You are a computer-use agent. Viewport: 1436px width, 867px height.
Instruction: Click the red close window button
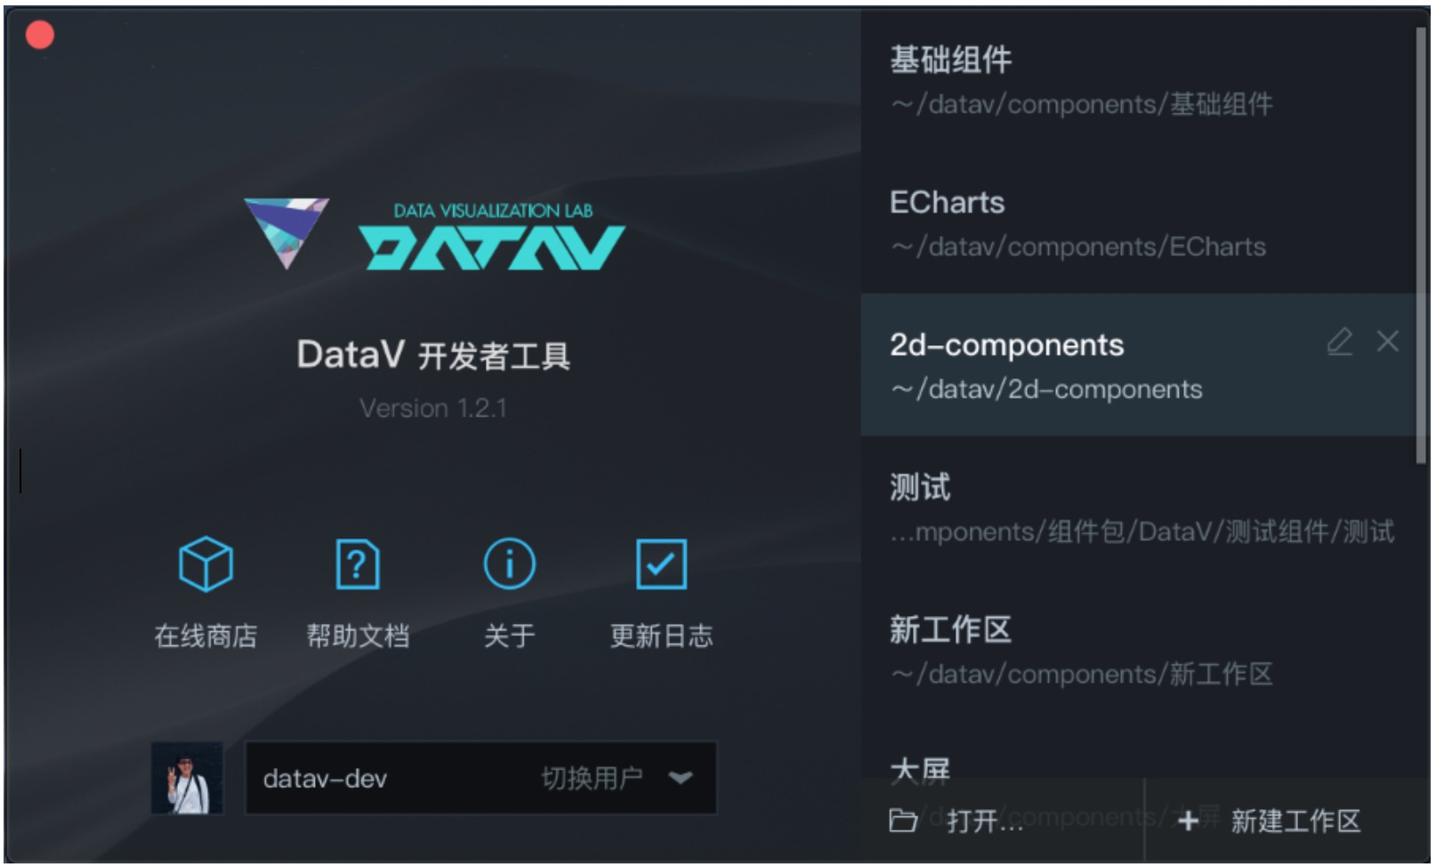coord(40,35)
